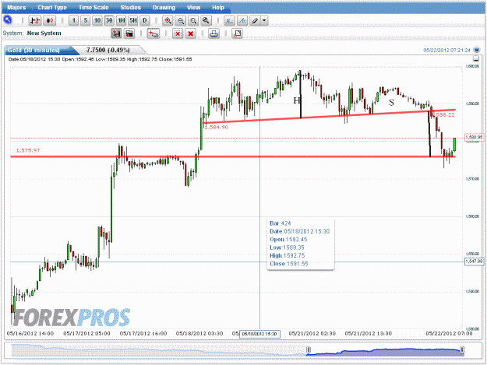Set the 1 minute time scale
This screenshot has width=487, height=365.
pos(73,21)
